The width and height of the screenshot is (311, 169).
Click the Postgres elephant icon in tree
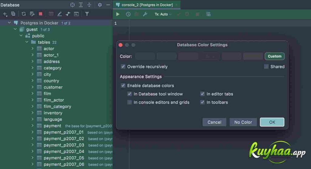(x=16, y=23)
